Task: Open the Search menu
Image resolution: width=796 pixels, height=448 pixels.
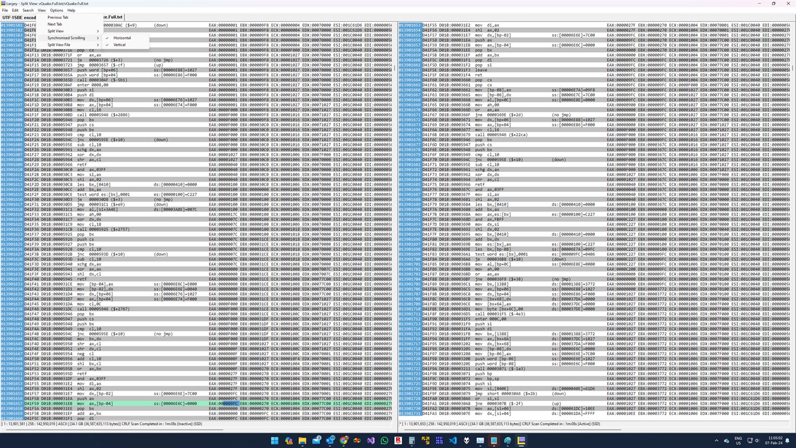Action: pyautogui.click(x=28, y=10)
